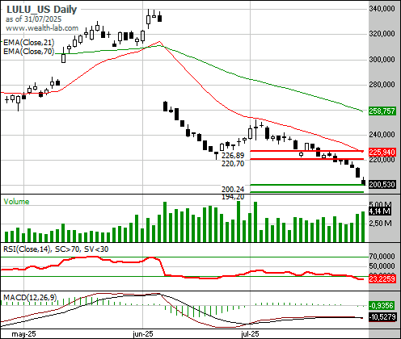Screen dimensions: 401x339
Task: Click the black -10,5279 MACD value tag
Action: (x=382, y=317)
